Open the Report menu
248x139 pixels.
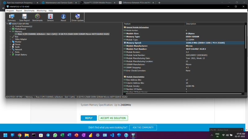19,11
